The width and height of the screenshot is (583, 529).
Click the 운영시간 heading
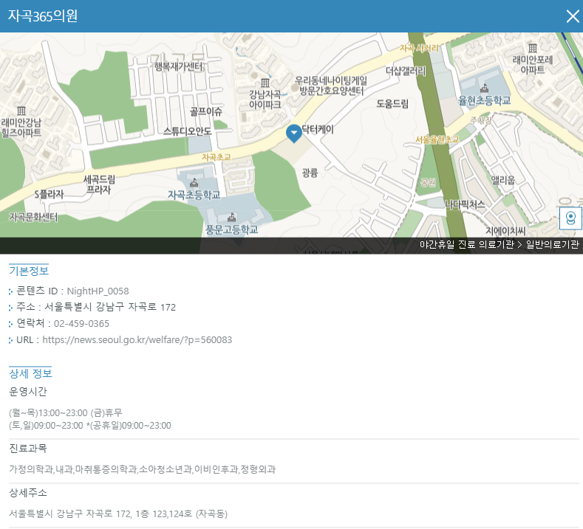point(28,392)
